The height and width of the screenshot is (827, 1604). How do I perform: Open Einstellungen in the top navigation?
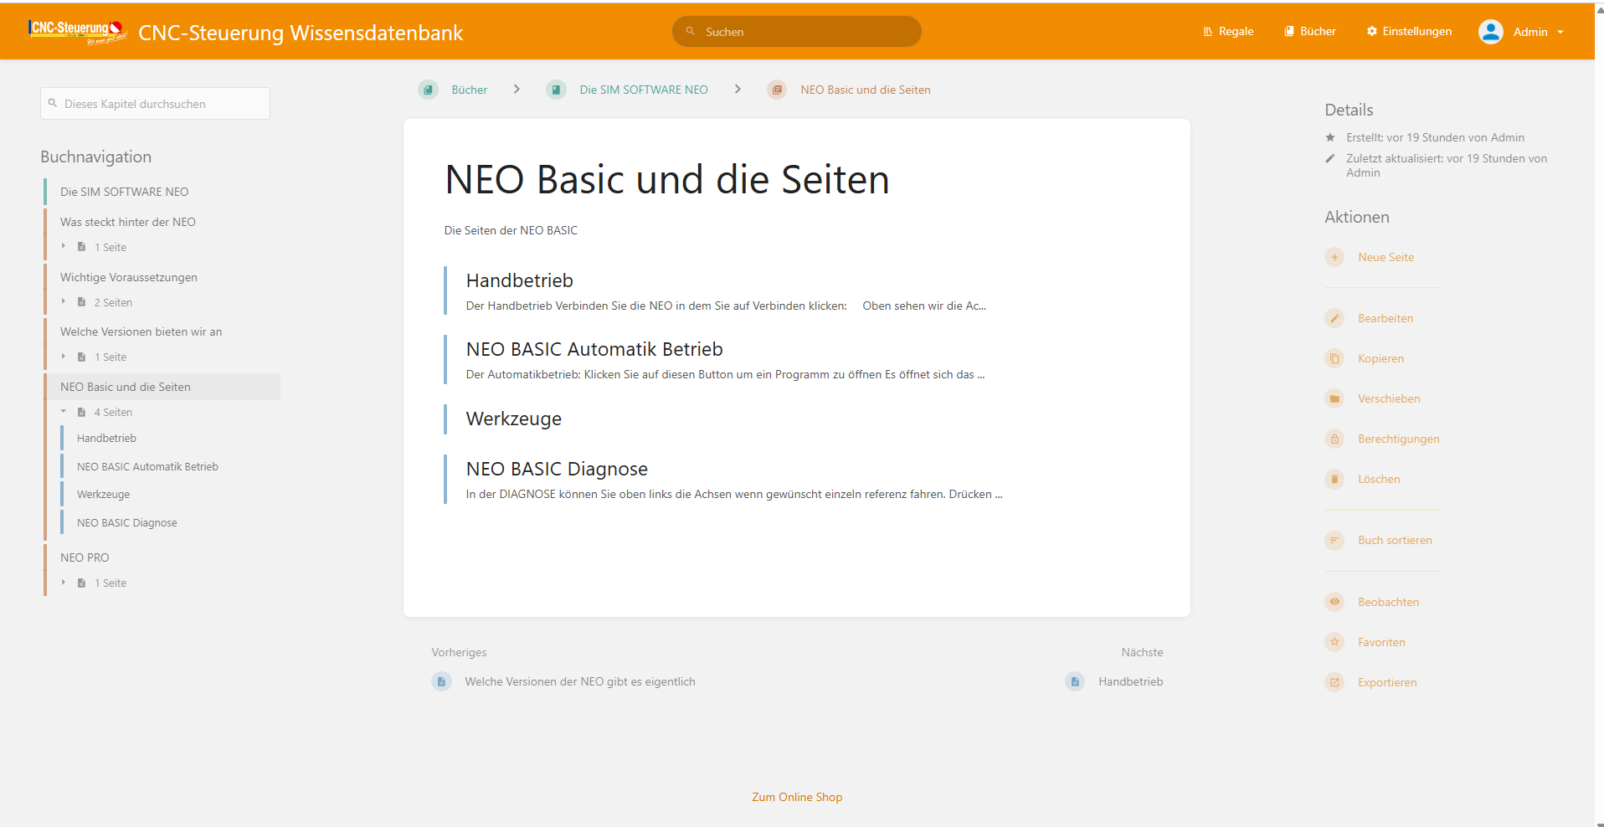1409,32
